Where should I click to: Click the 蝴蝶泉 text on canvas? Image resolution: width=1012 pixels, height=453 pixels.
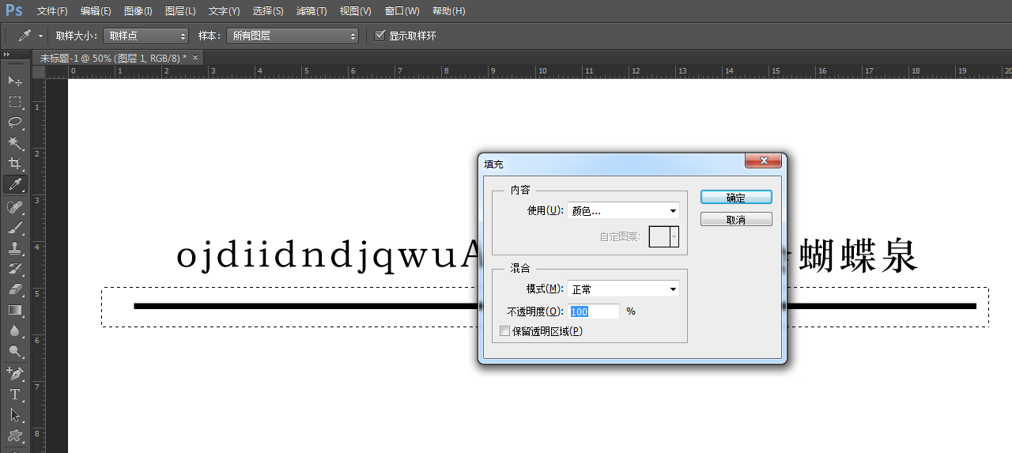coord(858,256)
